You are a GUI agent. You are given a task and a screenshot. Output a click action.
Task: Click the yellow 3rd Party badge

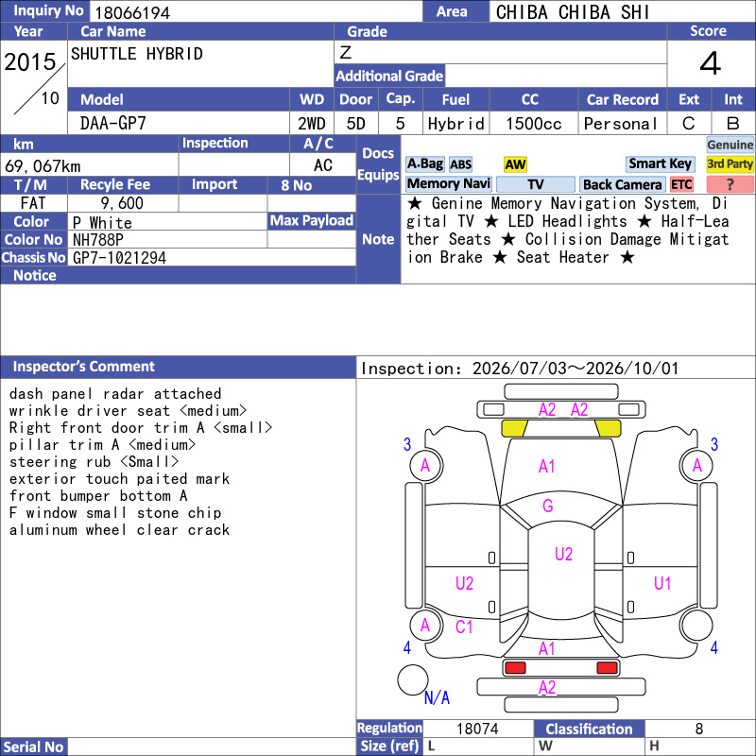click(x=730, y=163)
